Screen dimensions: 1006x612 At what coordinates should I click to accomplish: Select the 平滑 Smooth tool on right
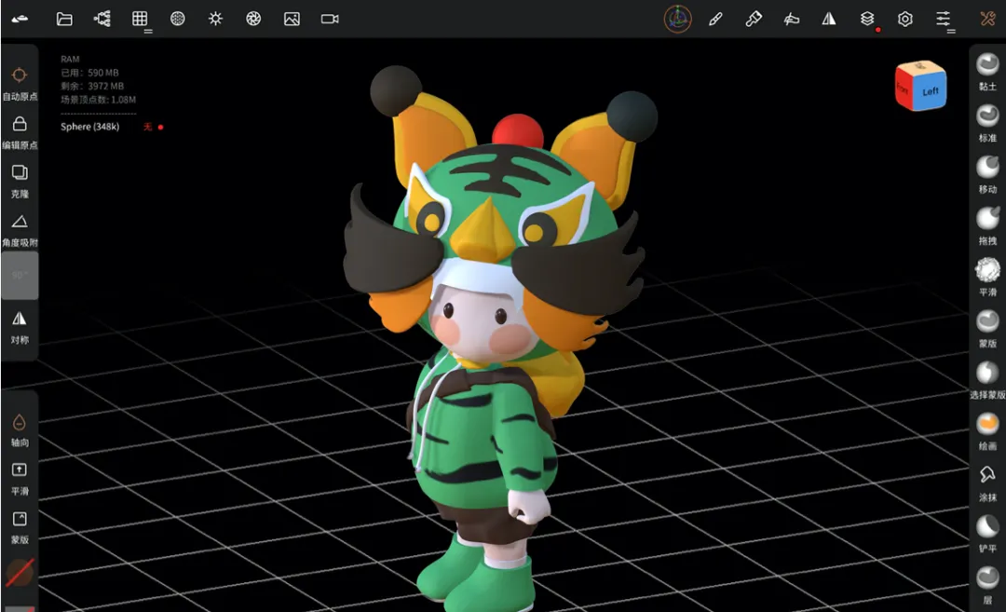(987, 277)
